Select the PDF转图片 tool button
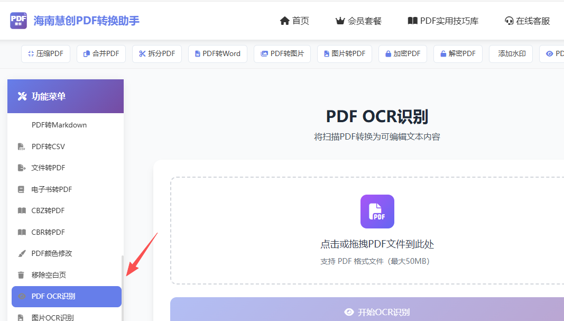 282,53
